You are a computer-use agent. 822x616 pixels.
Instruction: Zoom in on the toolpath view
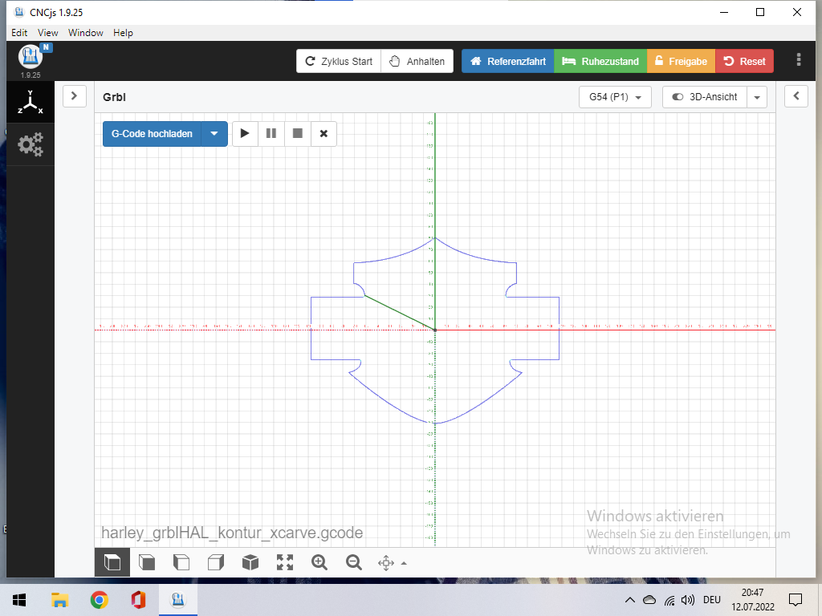[x=319, y=562]
